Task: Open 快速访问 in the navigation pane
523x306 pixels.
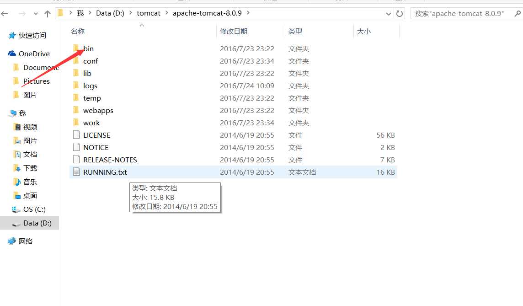Action: [x=32, y=35]
